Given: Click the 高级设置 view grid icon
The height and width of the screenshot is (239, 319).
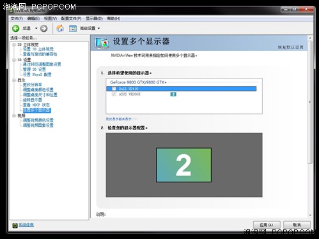Looking at the screenshot, I should pos(73,28).
